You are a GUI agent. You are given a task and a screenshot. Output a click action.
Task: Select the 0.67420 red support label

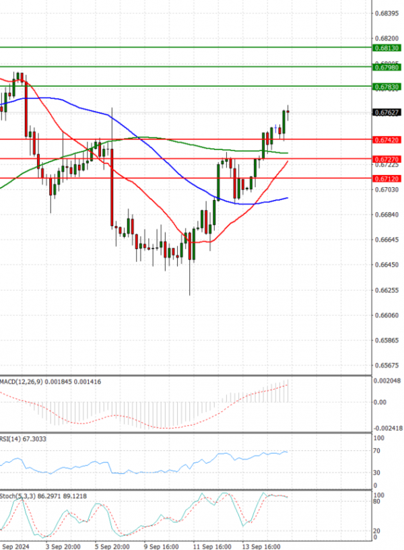[386, 140]
